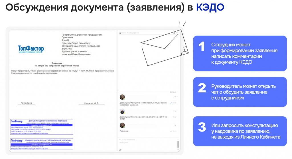Click the 10:00 timestamp of first message

[174, 103]
